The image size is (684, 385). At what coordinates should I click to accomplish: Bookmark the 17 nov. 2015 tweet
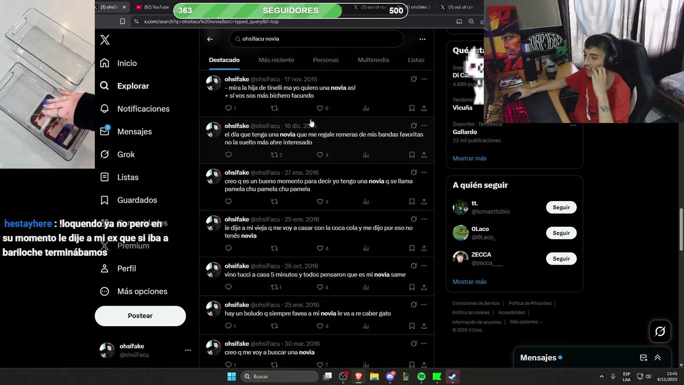point(411,108)
